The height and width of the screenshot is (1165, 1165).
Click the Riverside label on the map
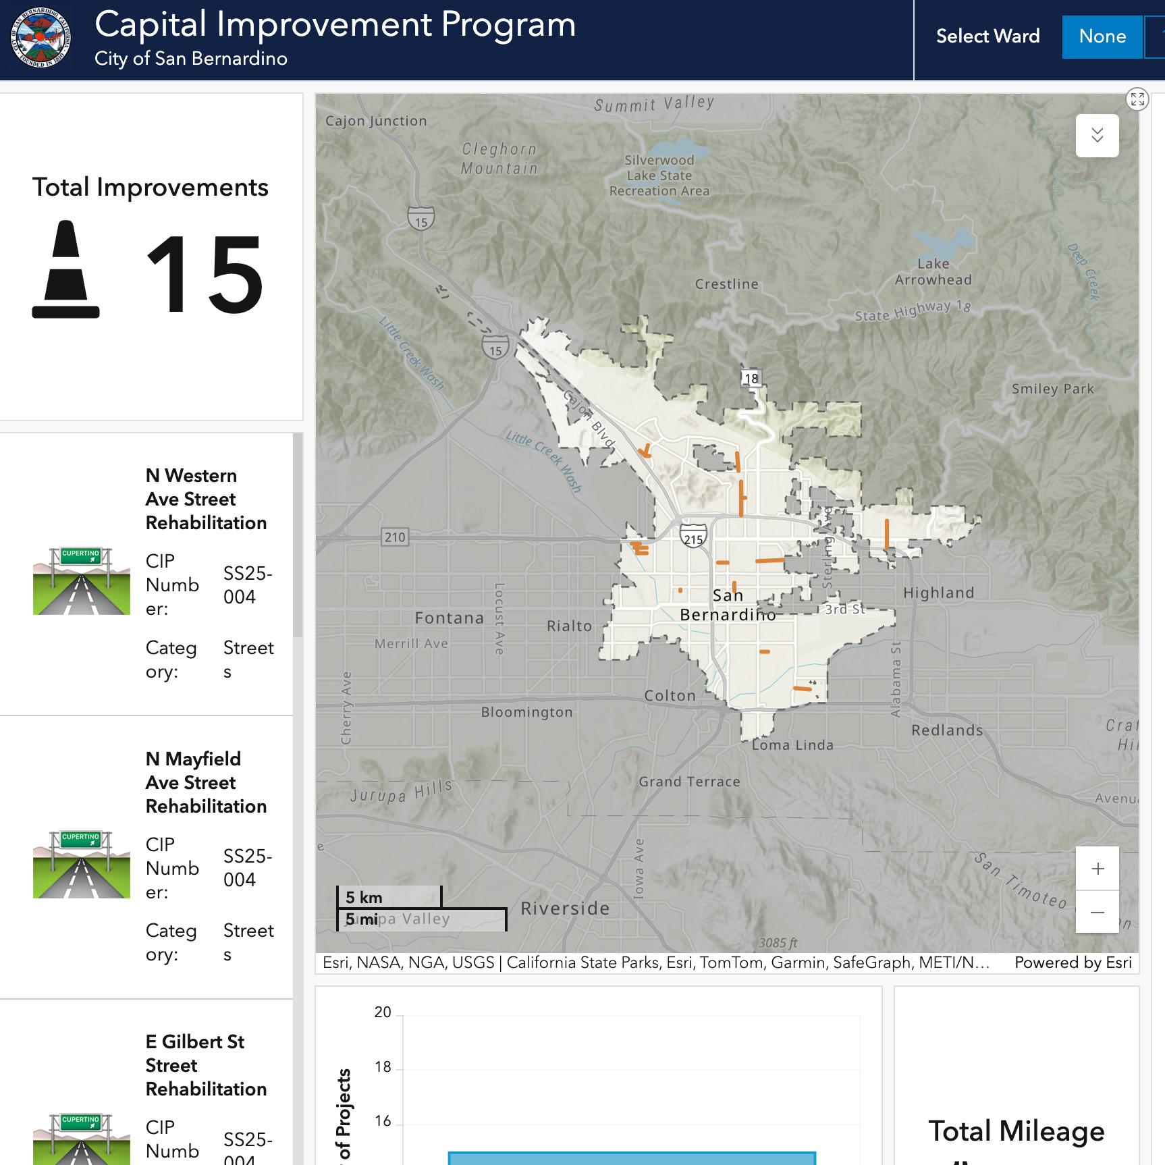coord(565,909)
